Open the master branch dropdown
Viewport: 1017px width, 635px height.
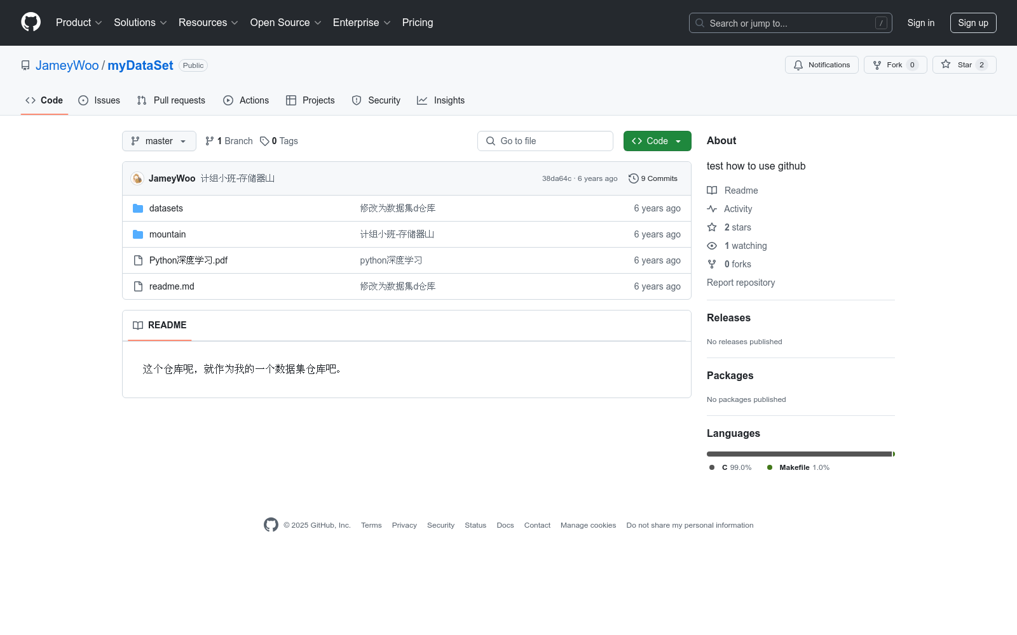(x=159, y=141)
